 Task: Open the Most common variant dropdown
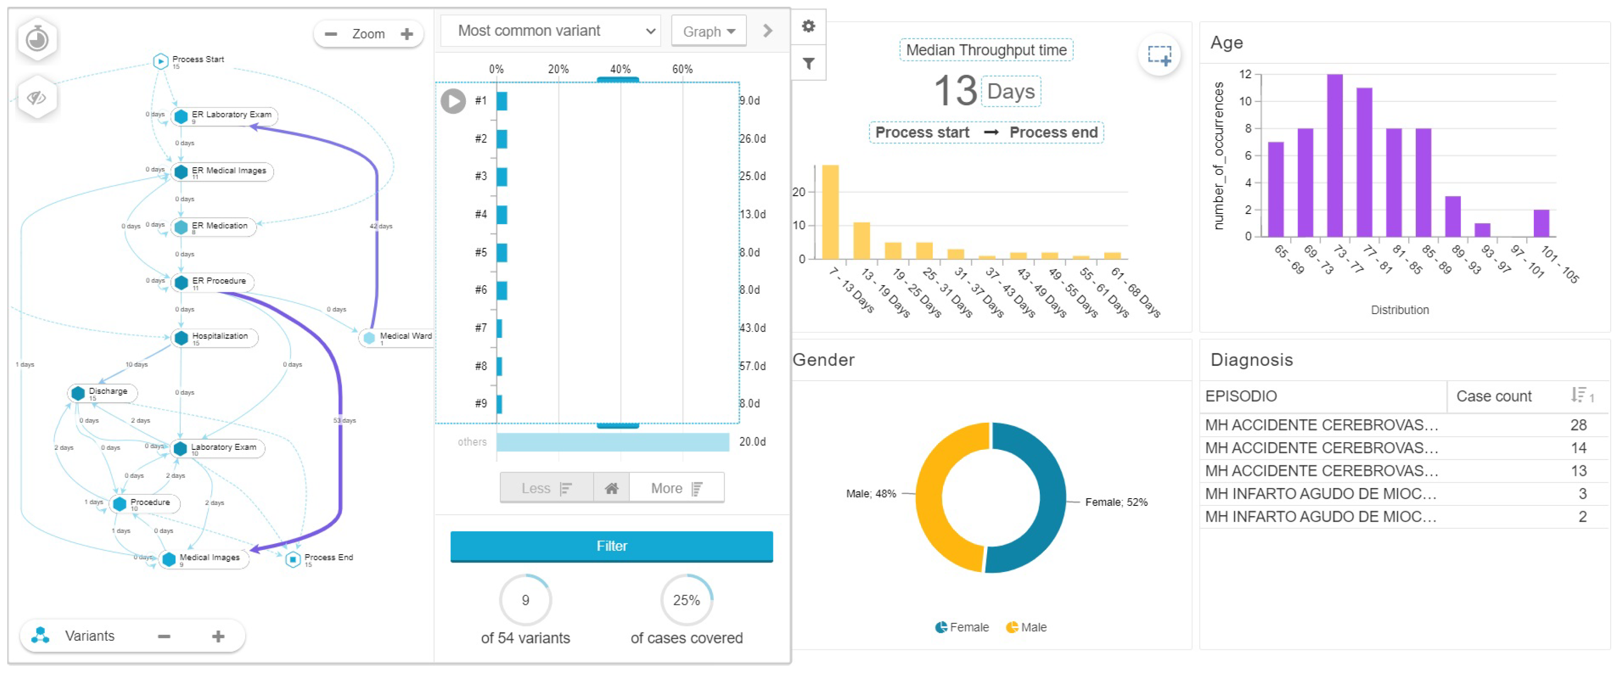(550, 31)
